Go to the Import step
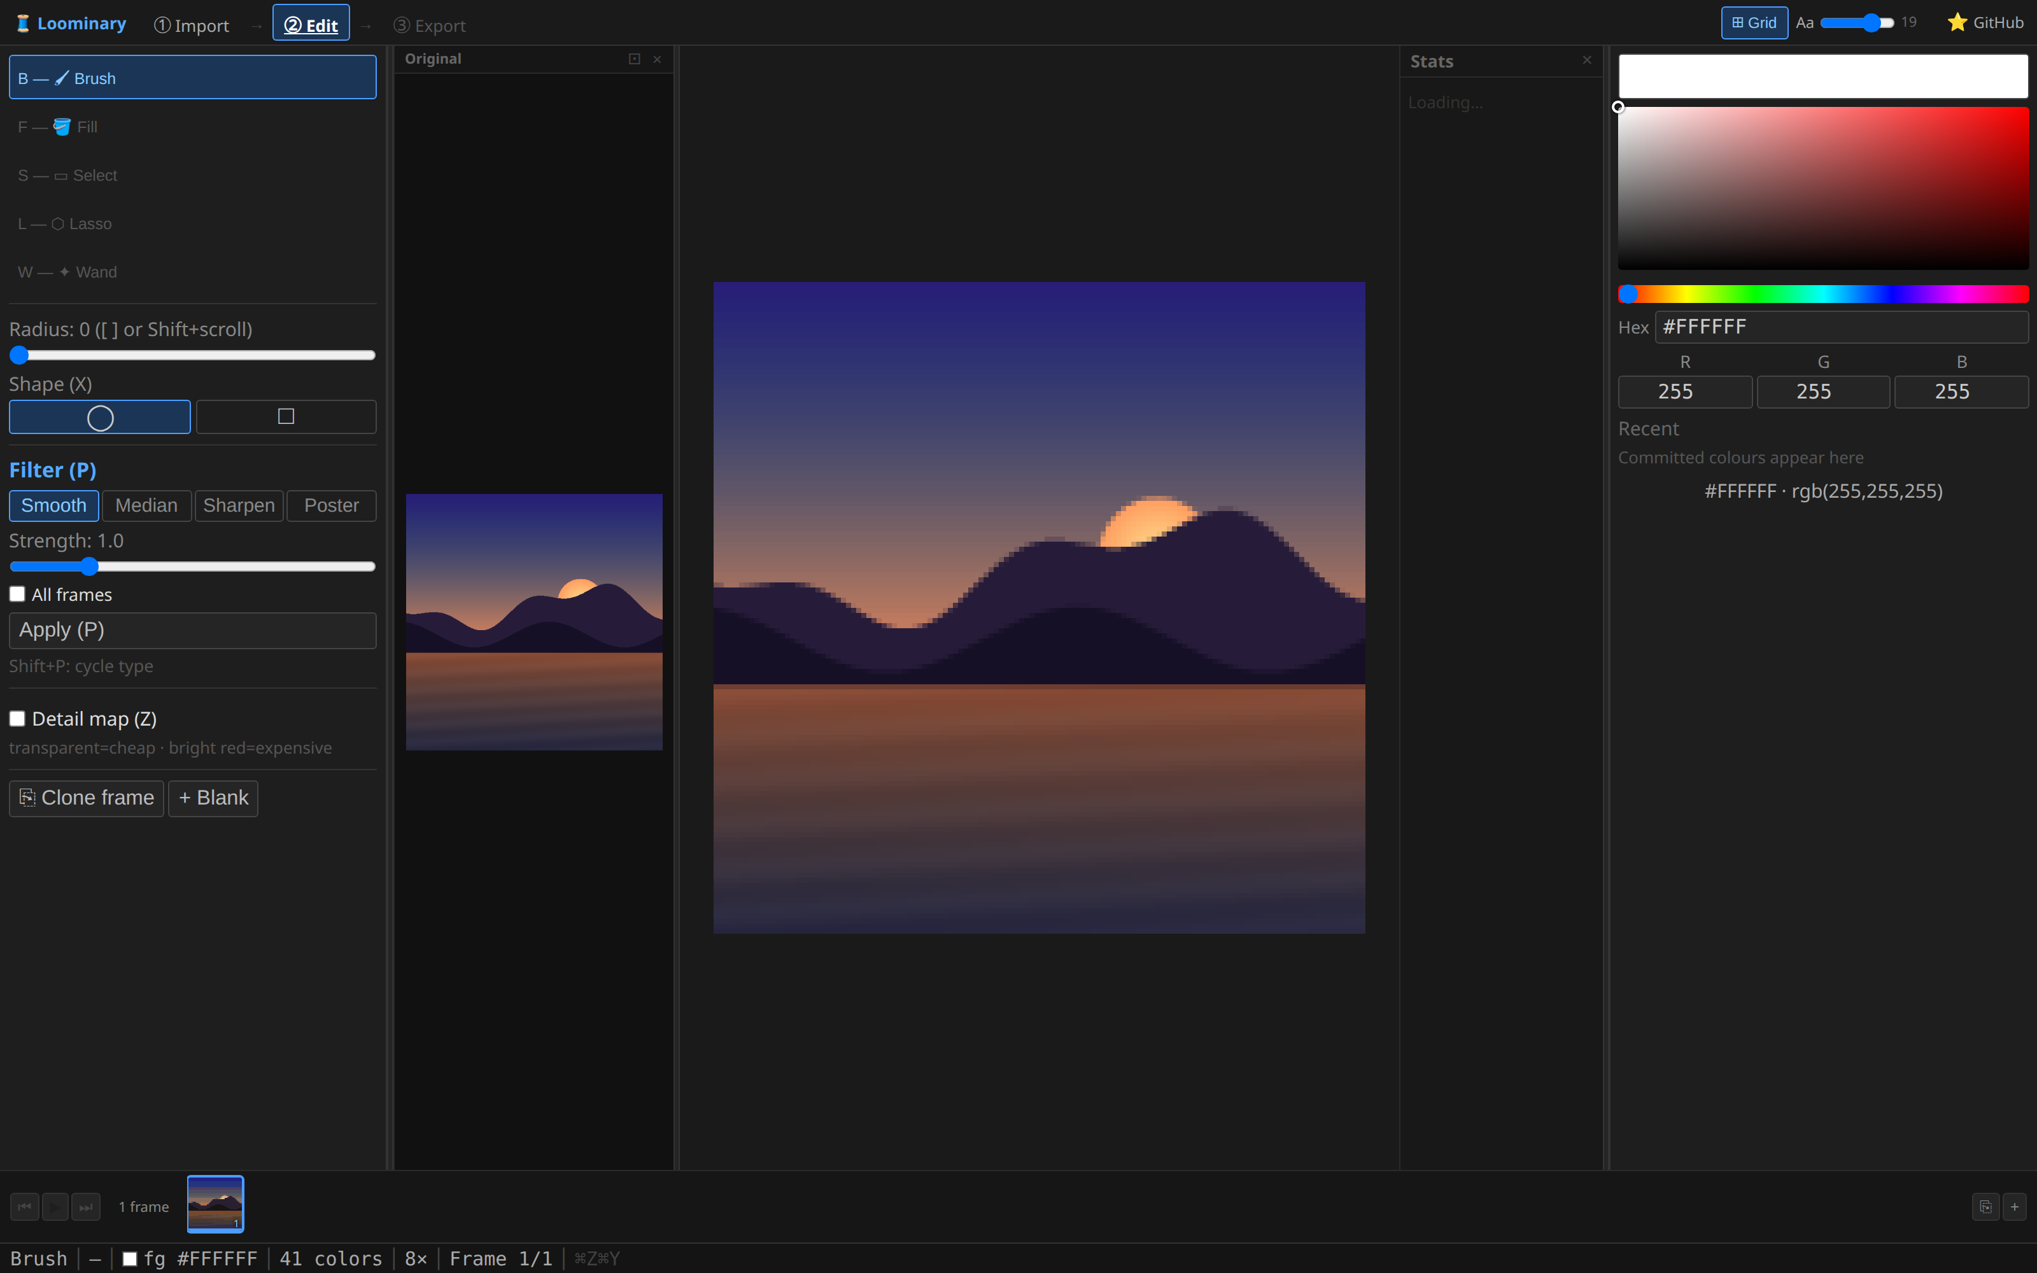The height and width of the screenshot is (1273, 2037). click(x=191, y=25)
